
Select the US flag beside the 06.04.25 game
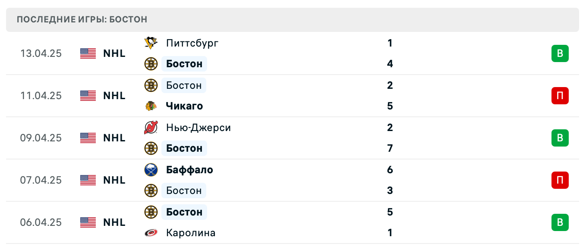[x=88, y=222]
